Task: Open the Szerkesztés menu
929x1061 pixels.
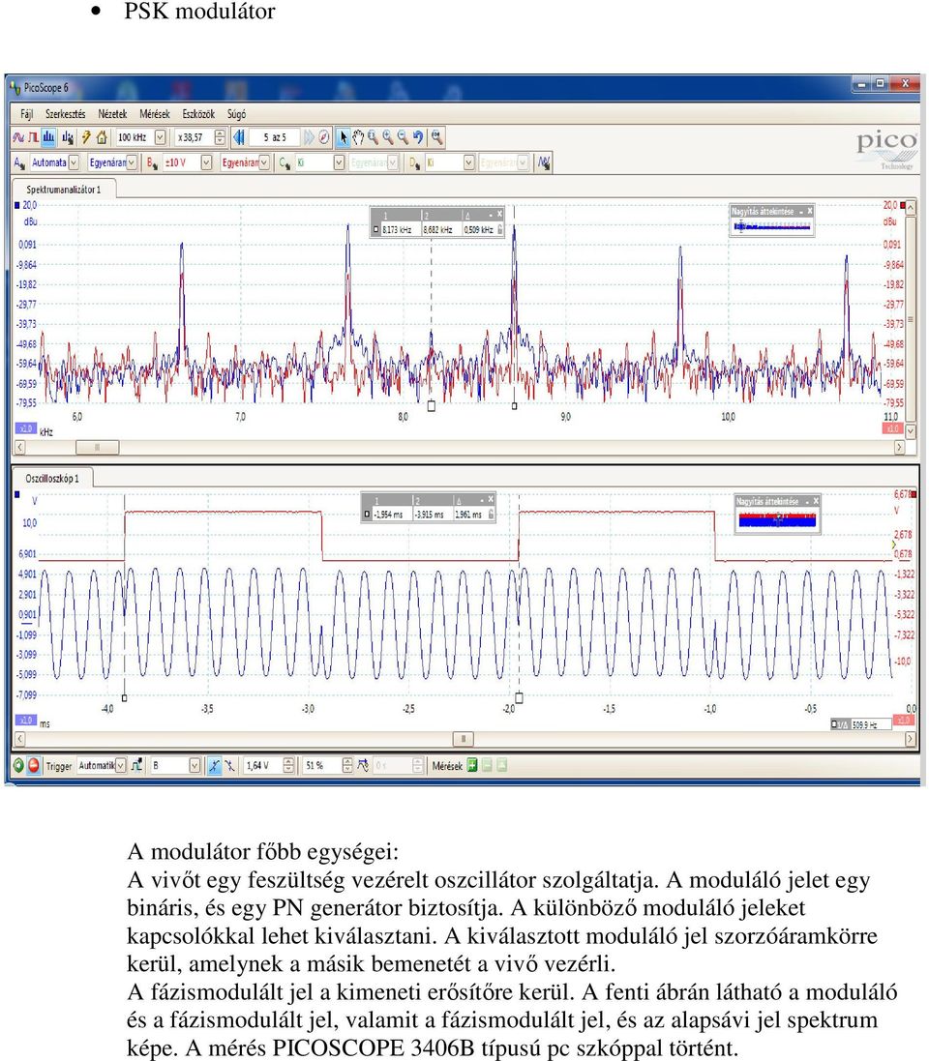Action: click(66, 114)
